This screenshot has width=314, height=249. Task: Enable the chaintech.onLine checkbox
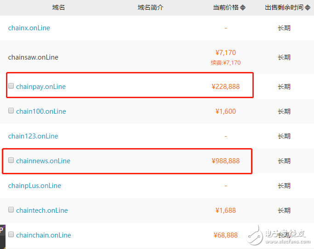[x=11, y=210]
